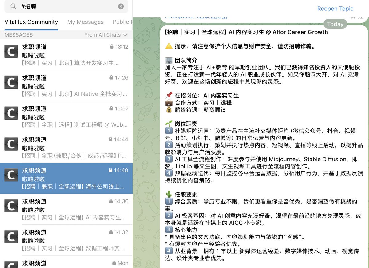This screenshot has width=369, height=268.
Task: Click the search magnifier icon
Action: [13, 6]
